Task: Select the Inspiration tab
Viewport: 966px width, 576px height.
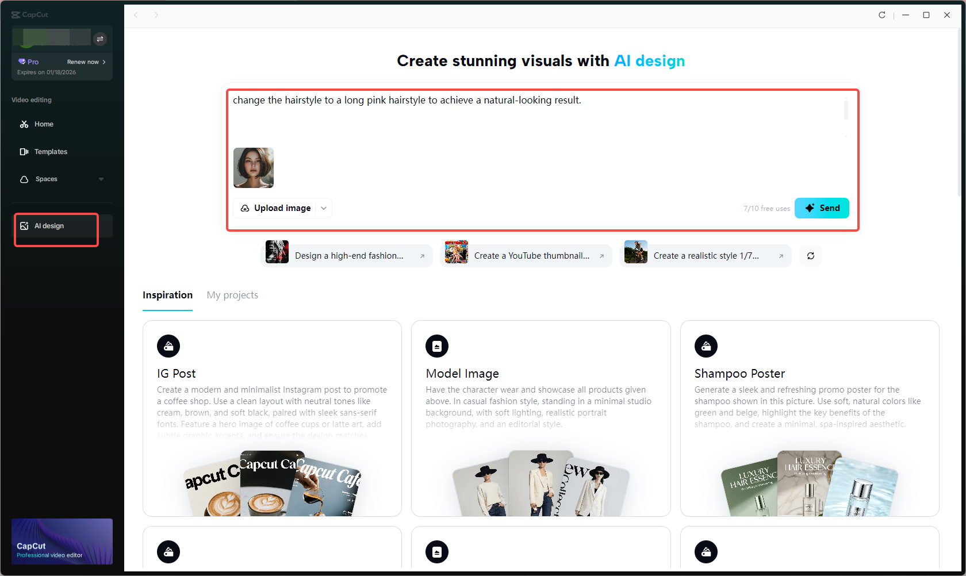Action: [167, 295]
